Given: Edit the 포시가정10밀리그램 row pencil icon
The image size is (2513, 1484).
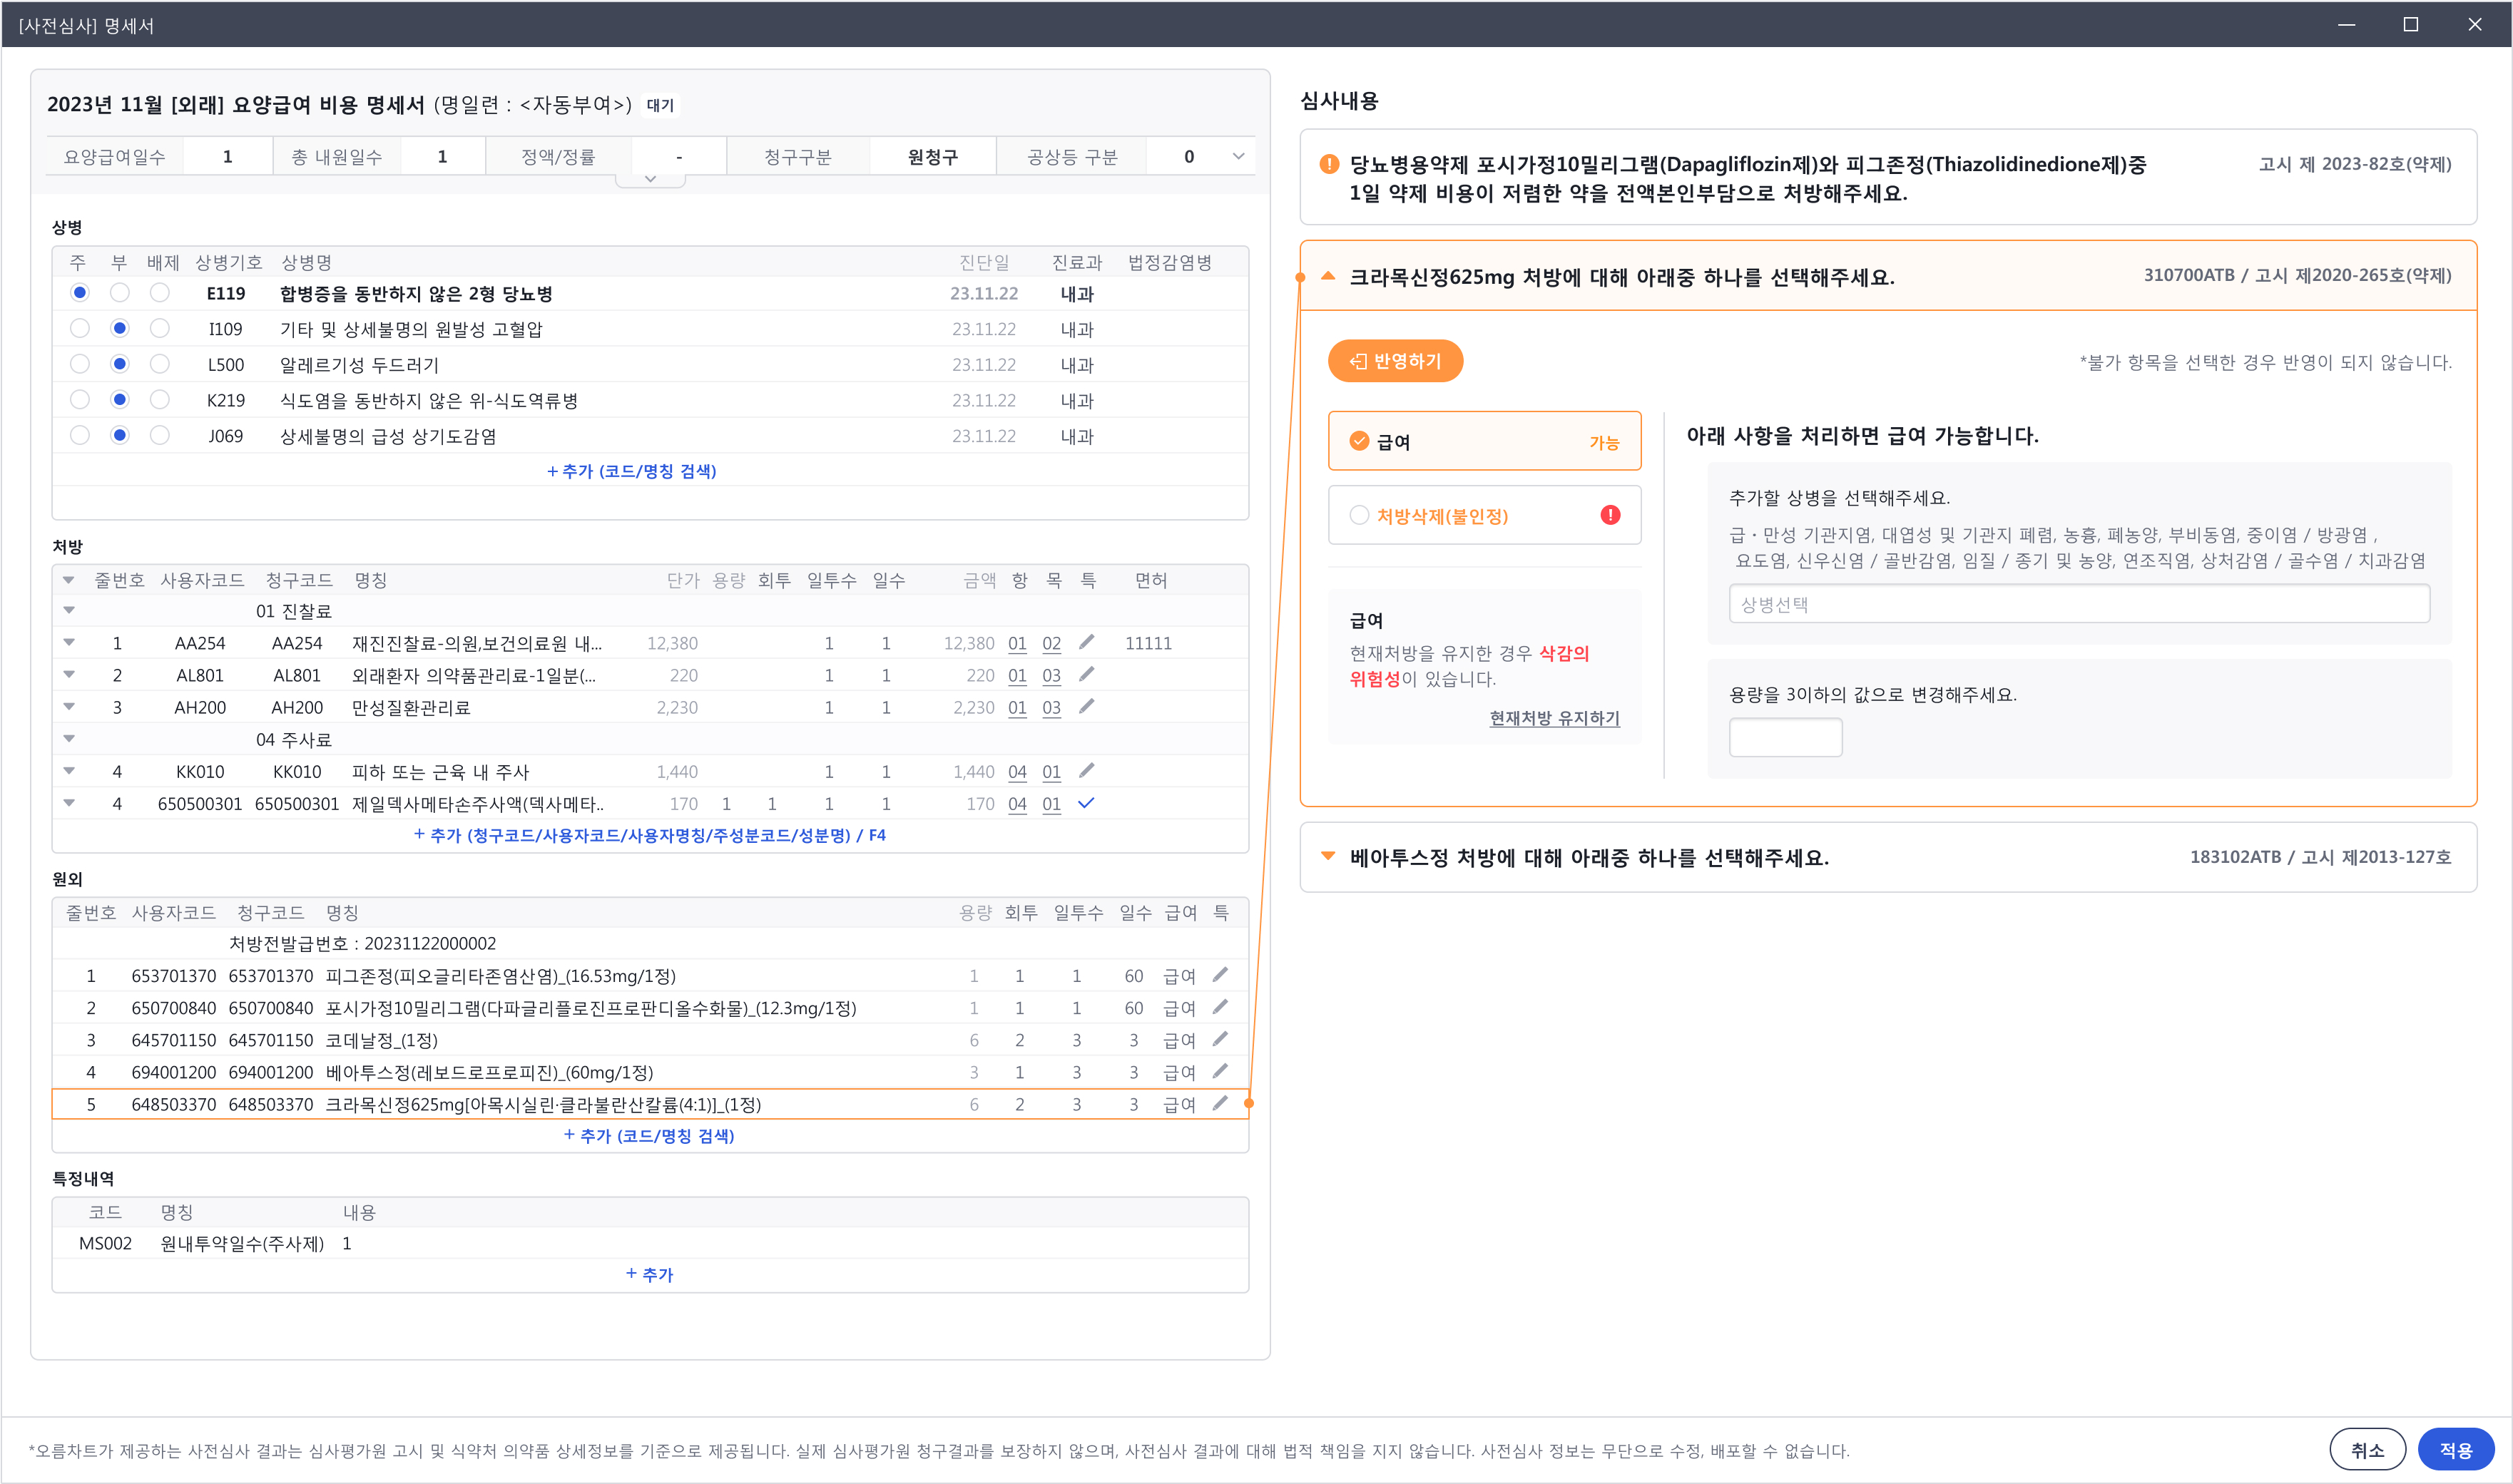Looking at the screenshot, I should [x=1218, y=1008].
